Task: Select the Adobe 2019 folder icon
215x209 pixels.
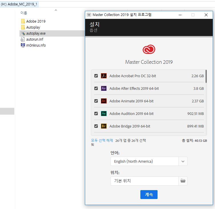Action: 23,21
